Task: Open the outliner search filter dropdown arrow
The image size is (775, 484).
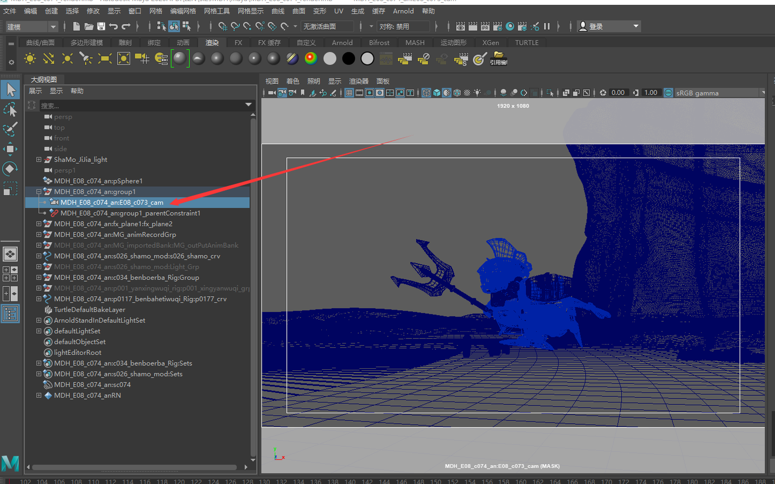Action: pos(248,105)
